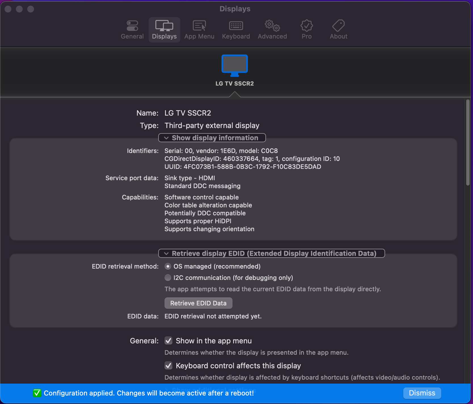Uncheck Show in the app menu
The width and height of the screenshot is (473, 404).
[x=168, y=341]
